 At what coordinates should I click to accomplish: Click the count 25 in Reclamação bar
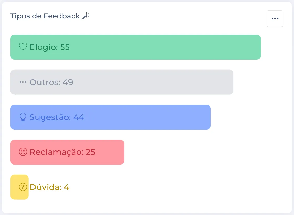[x=90, y=152]
